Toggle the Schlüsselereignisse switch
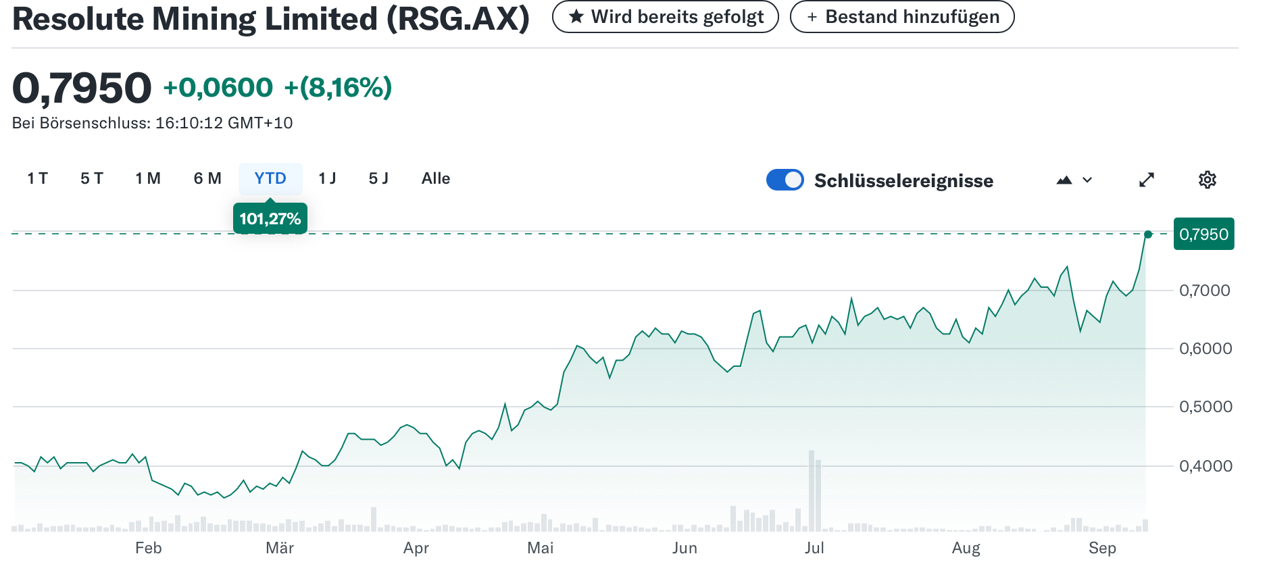1267x581 pixels. 785,180
